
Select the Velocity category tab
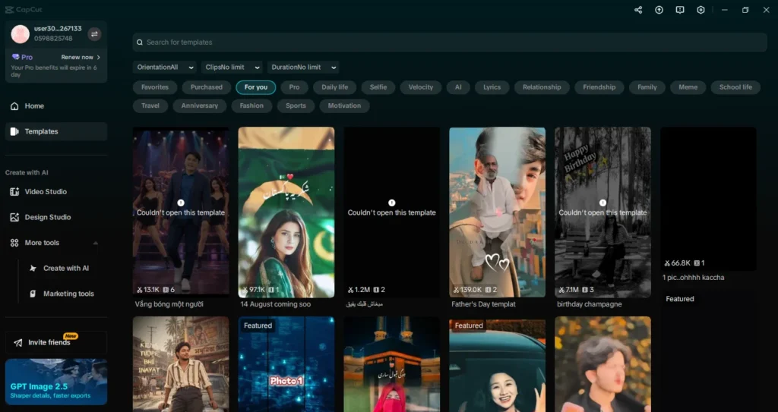point(421,87)
